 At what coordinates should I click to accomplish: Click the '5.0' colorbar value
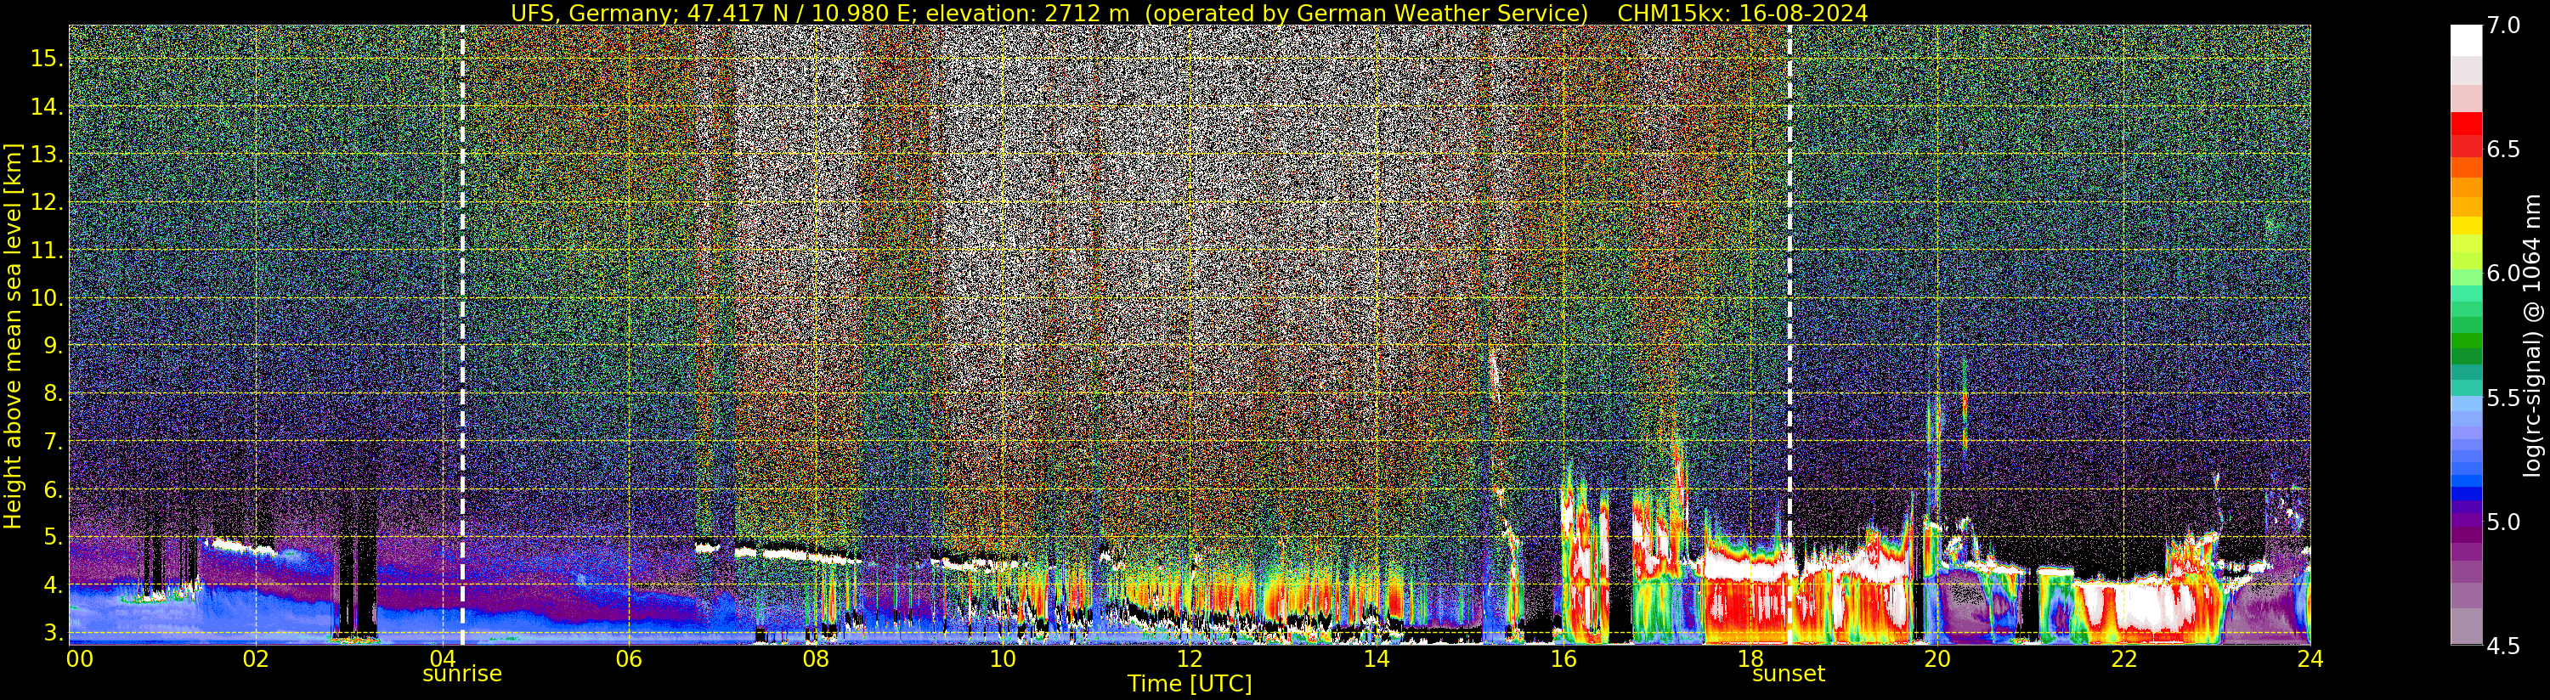(2504, 522)
